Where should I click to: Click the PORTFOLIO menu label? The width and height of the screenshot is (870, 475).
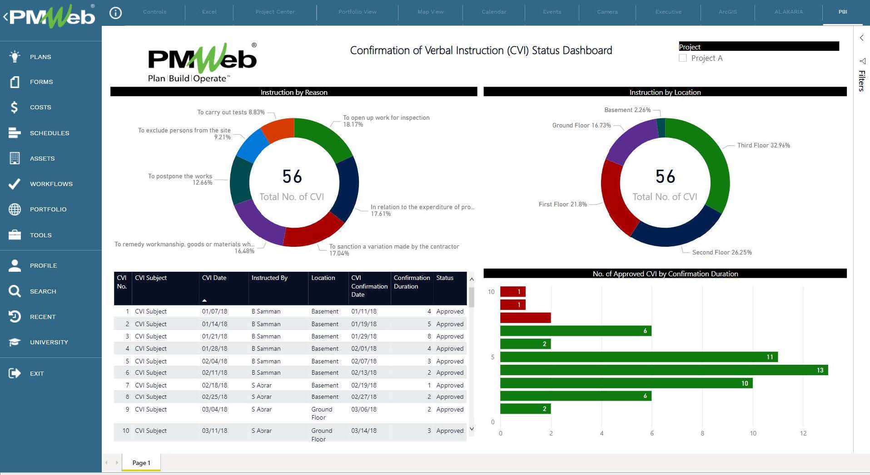coord(48,209)
